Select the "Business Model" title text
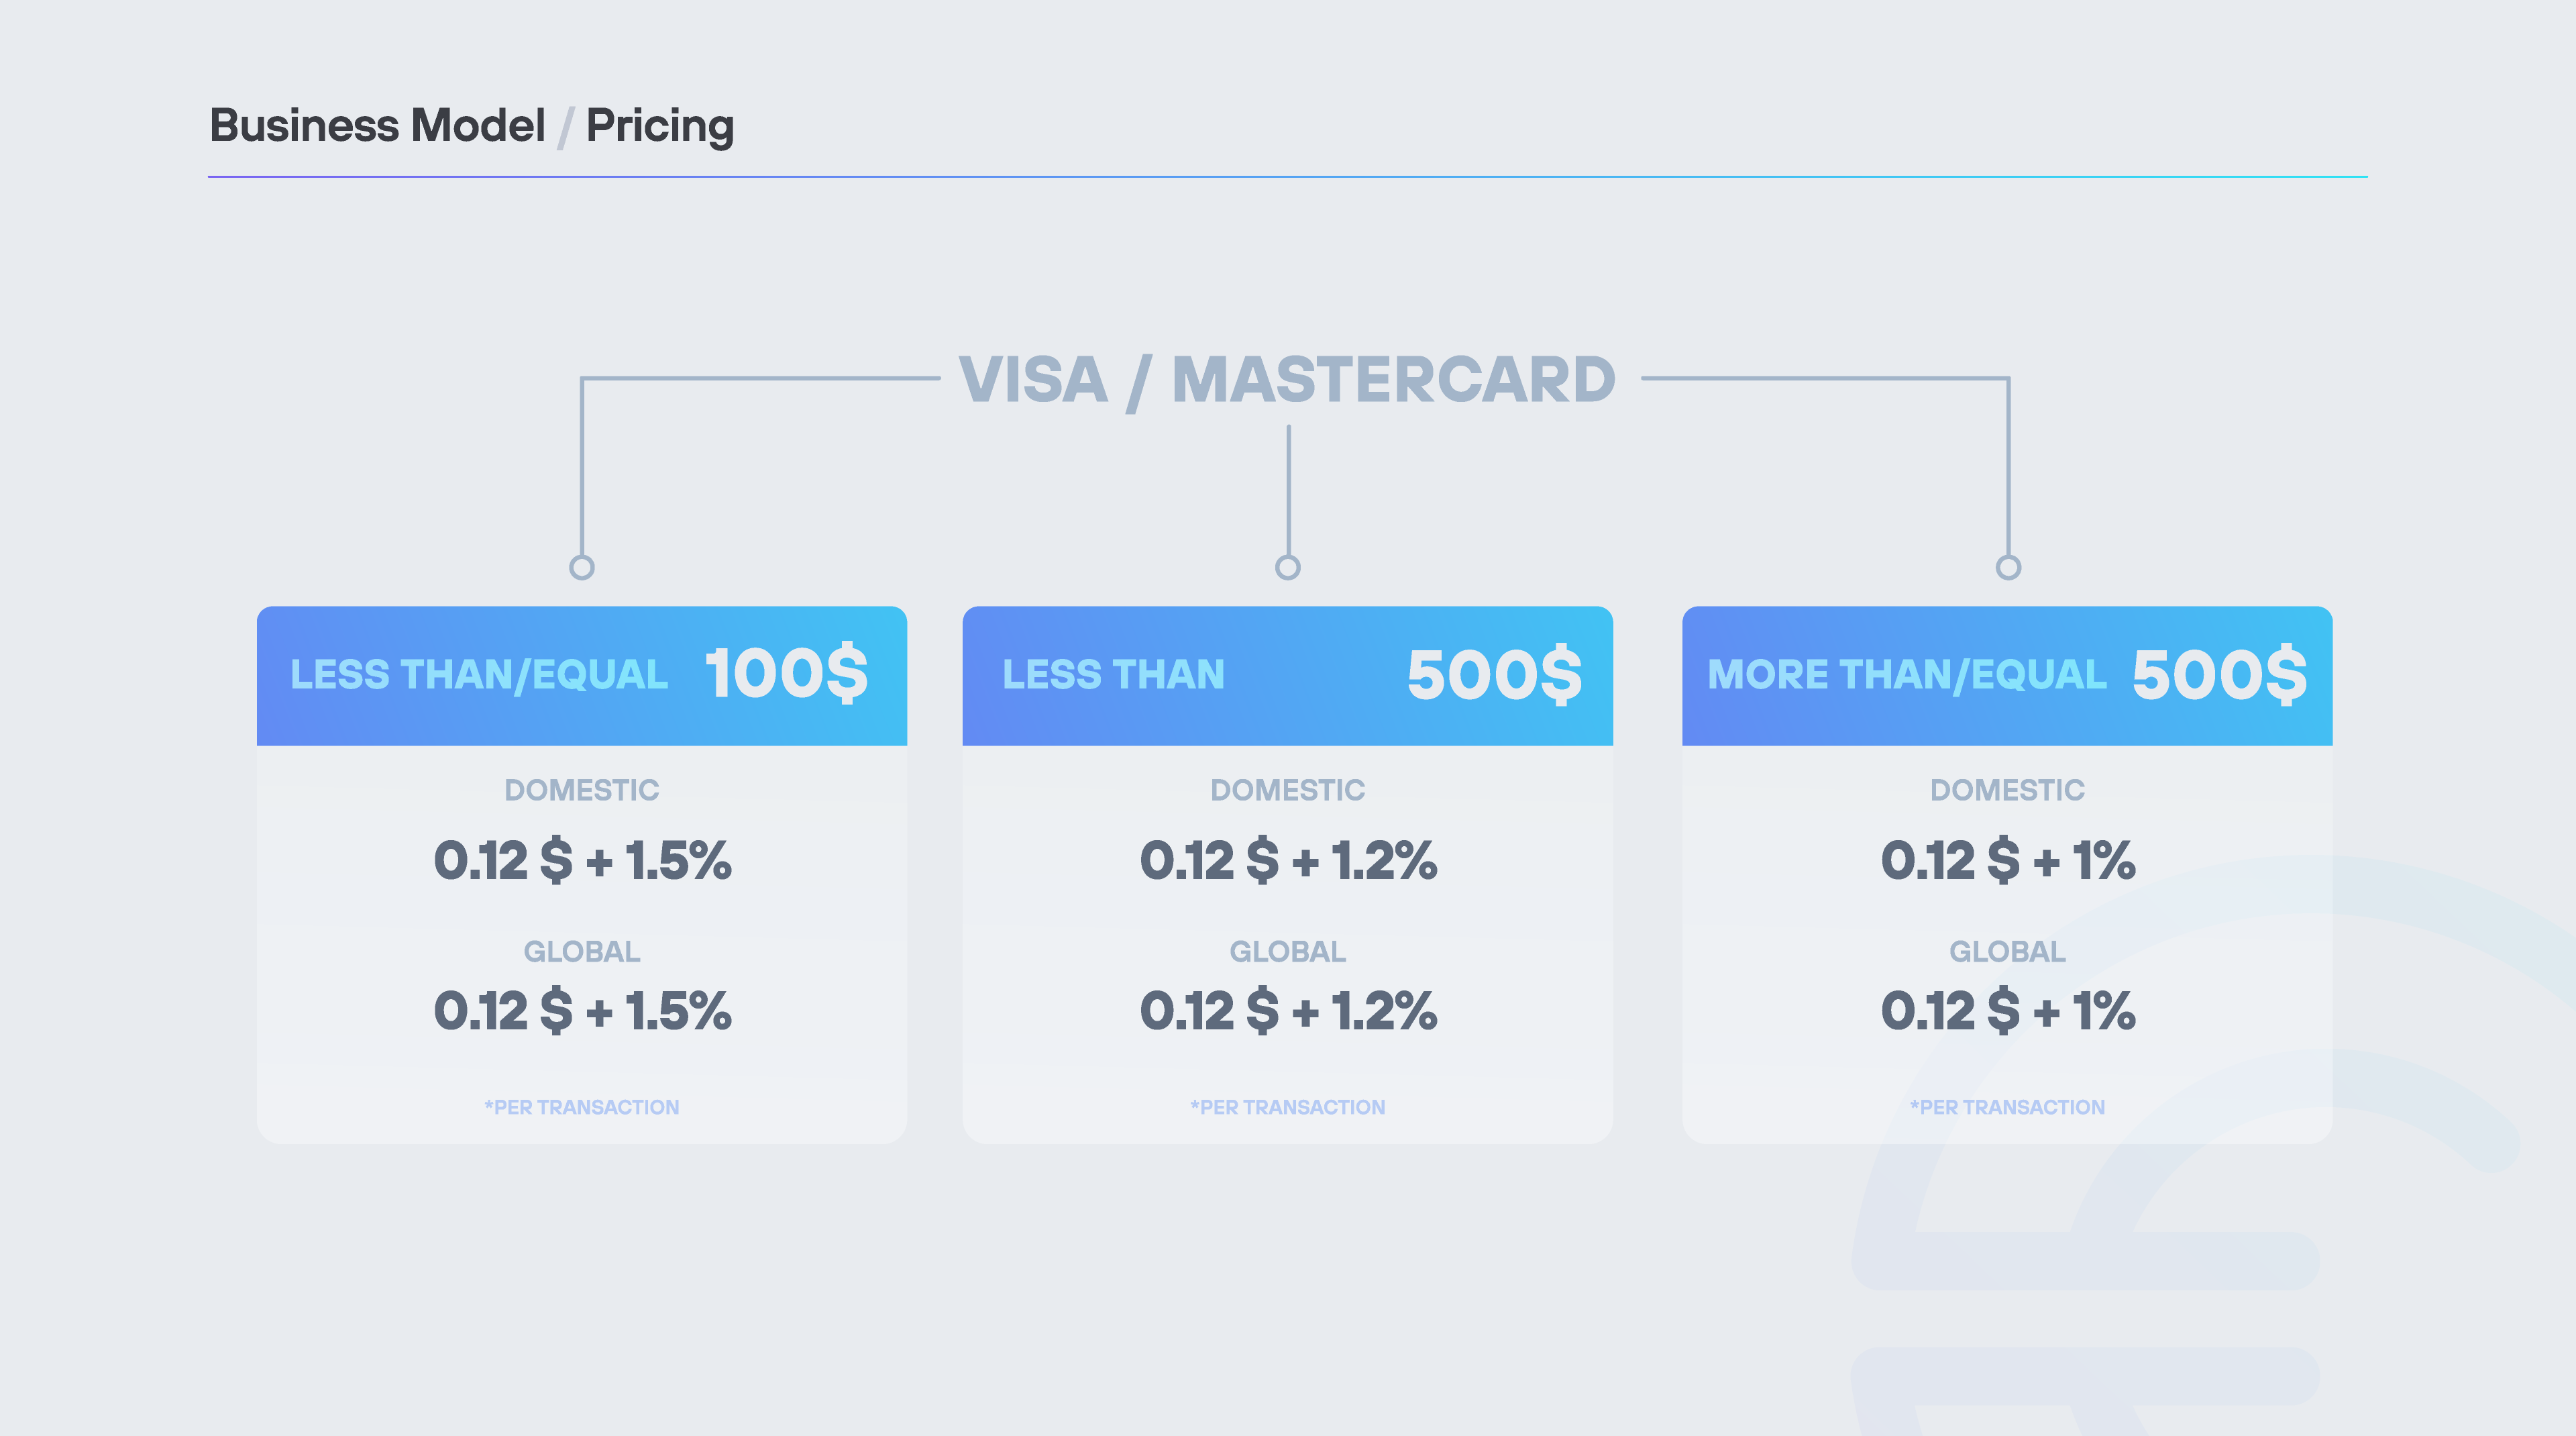 (377, 126)
